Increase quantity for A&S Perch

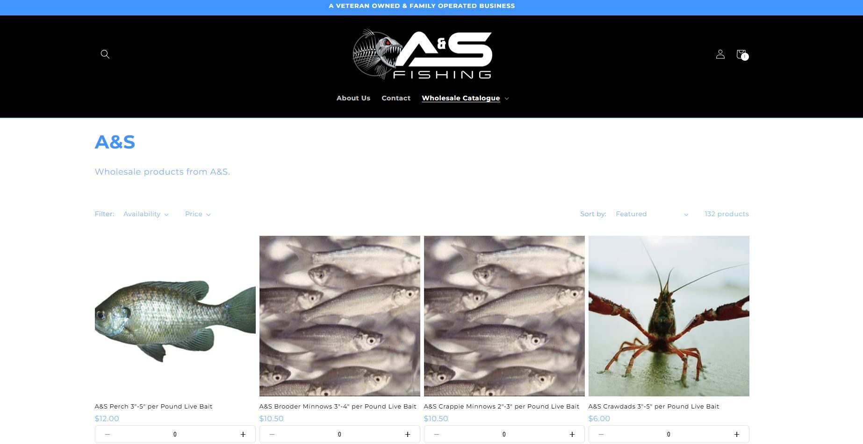coord(243,434)
